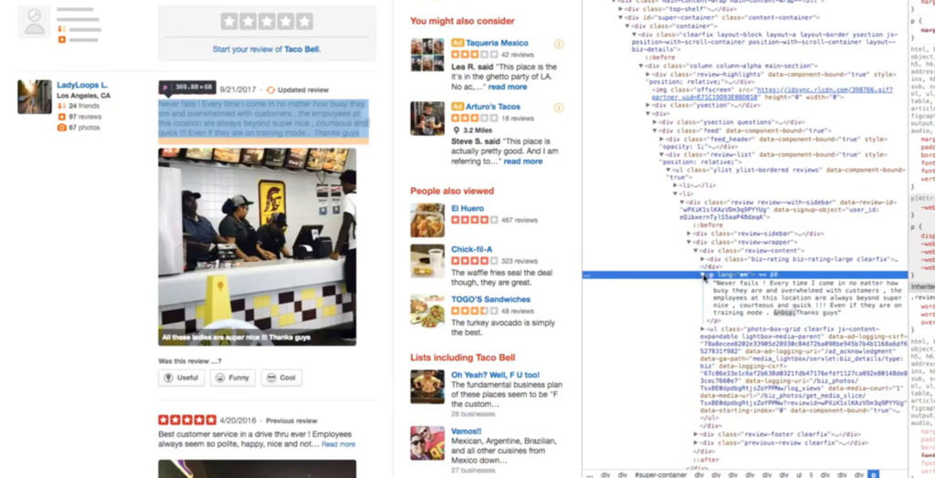Click the grey placeholder avatar beside review box

click(x=34, y=22)
